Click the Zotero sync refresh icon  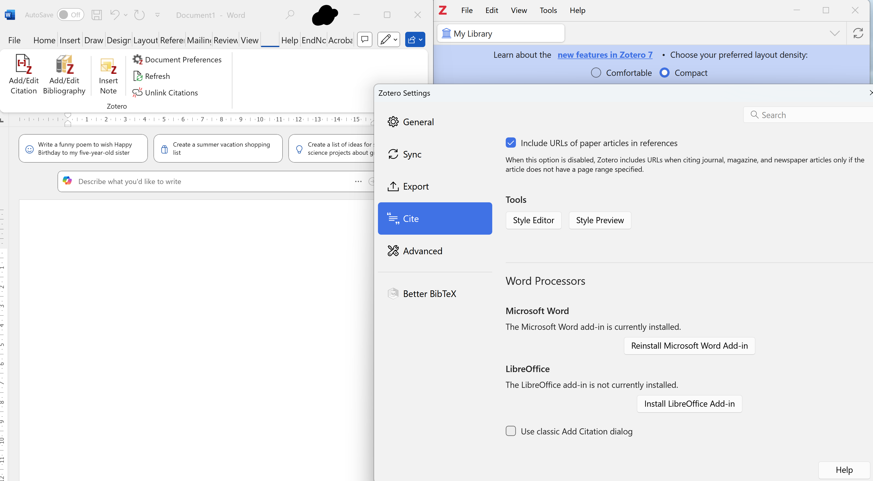[x=858, y=33]
